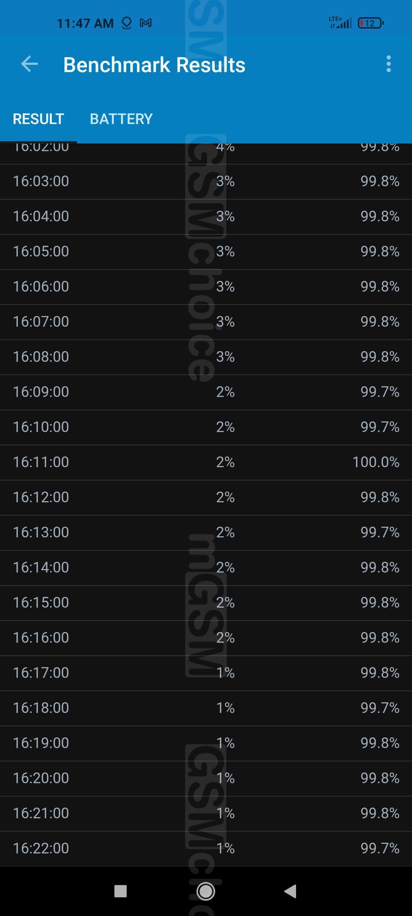Tap the battery indicator in status bar
The height and width of the screenshot is (916, 412).
pyautogui.click(x=371, y=23)
